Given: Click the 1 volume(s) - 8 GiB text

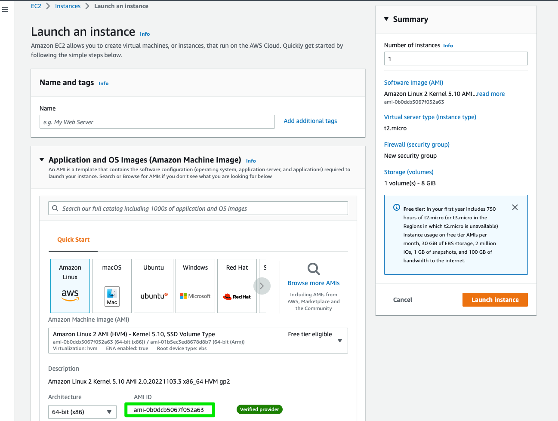Looking at the screenshot, I should (x=410, y=183).
